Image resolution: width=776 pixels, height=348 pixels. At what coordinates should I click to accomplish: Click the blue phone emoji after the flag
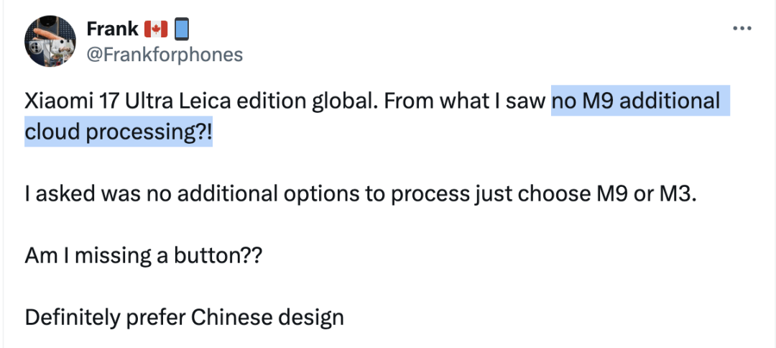tap(181, 29)
